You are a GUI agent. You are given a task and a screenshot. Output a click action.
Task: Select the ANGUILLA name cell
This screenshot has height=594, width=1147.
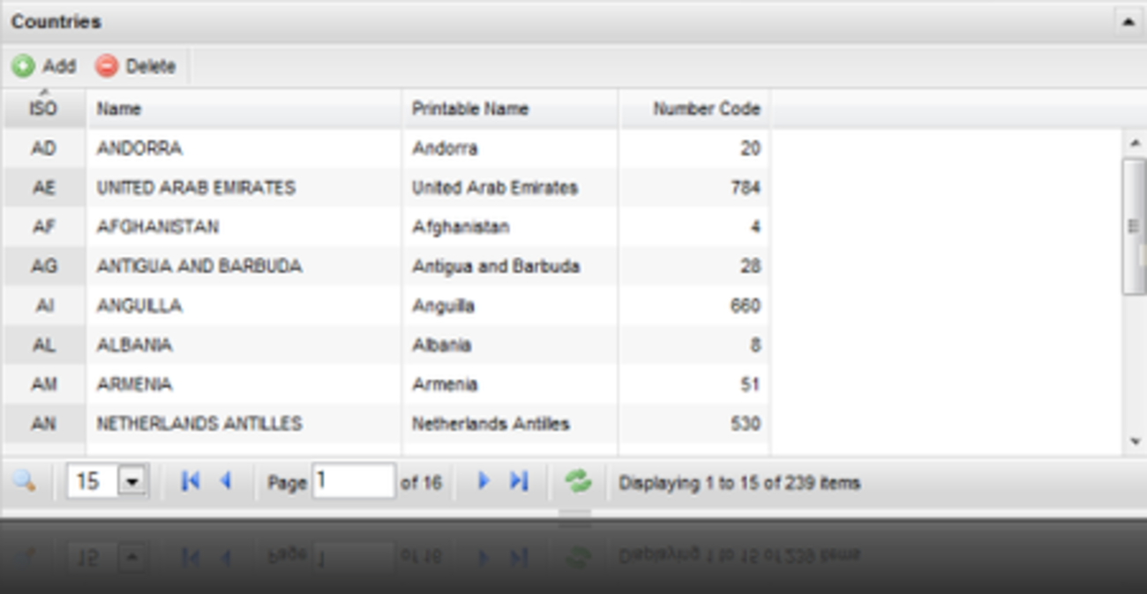tap(244, 306)
